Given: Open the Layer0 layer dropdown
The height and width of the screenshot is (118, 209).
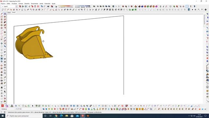Looking at the screenshot, I should tap(9, 7).
